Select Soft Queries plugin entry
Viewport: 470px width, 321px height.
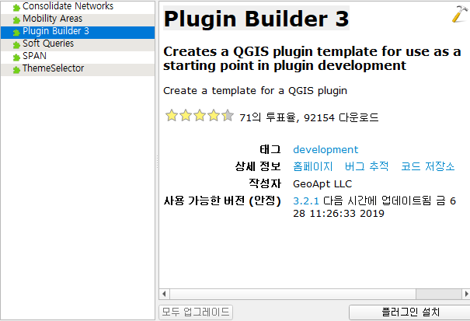[x=78, y=45]
